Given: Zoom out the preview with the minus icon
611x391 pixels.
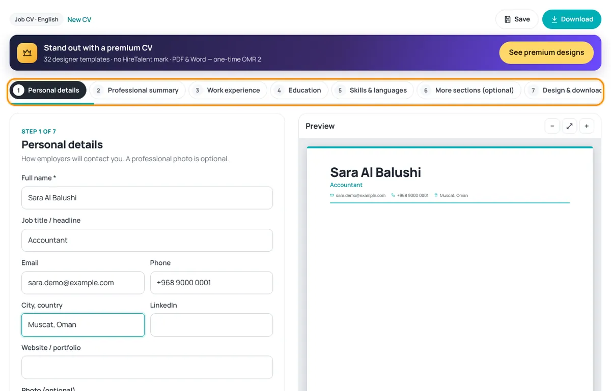Looking at the screenshot, I should point(552,126).
